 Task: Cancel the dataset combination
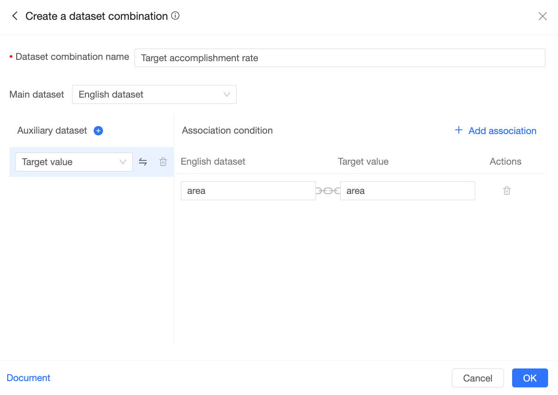478,378
